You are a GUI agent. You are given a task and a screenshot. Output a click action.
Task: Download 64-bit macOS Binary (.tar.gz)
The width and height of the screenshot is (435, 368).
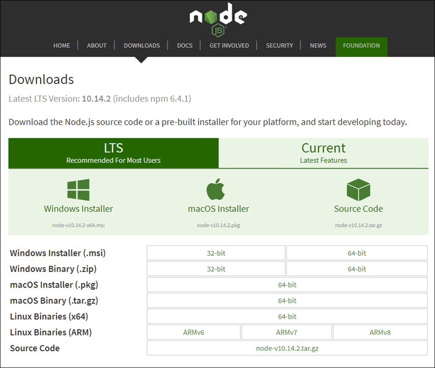287,300
